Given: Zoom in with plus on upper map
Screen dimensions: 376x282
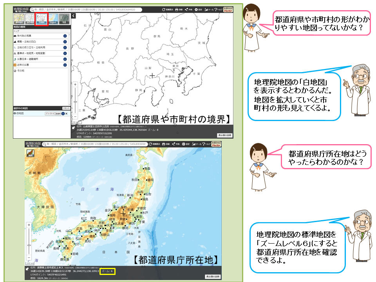Looking at the screenshot, I should pos(75,85).
